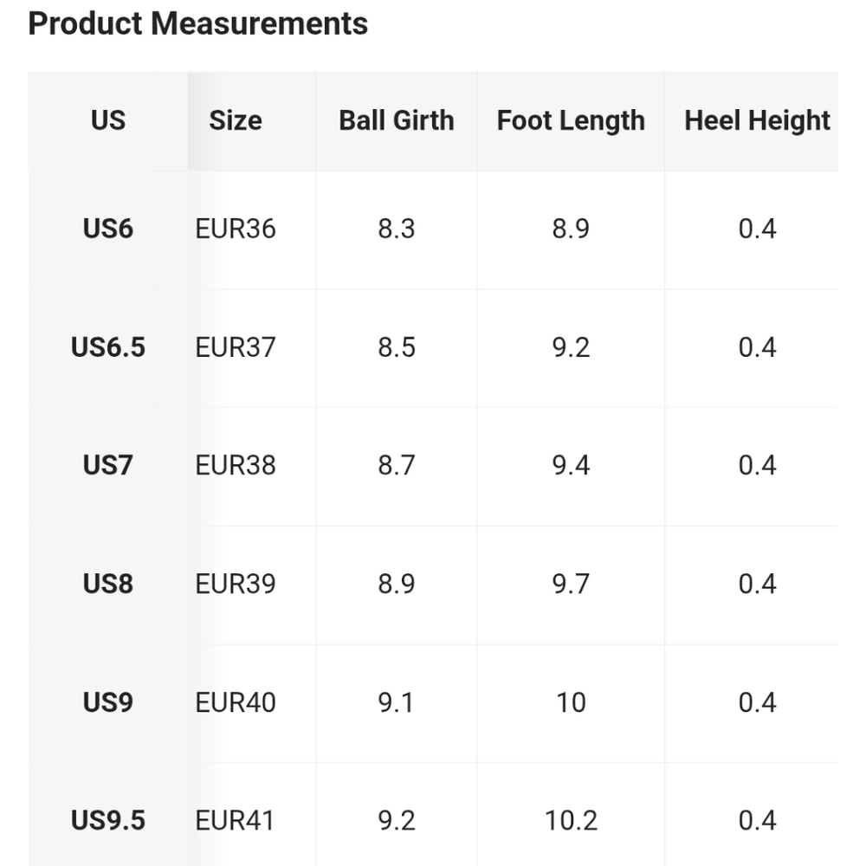Click the Foot Length column header

click(571, 120)
